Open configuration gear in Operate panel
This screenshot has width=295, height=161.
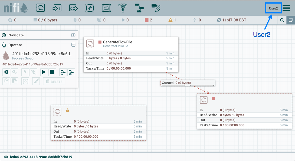click(6, 72)
